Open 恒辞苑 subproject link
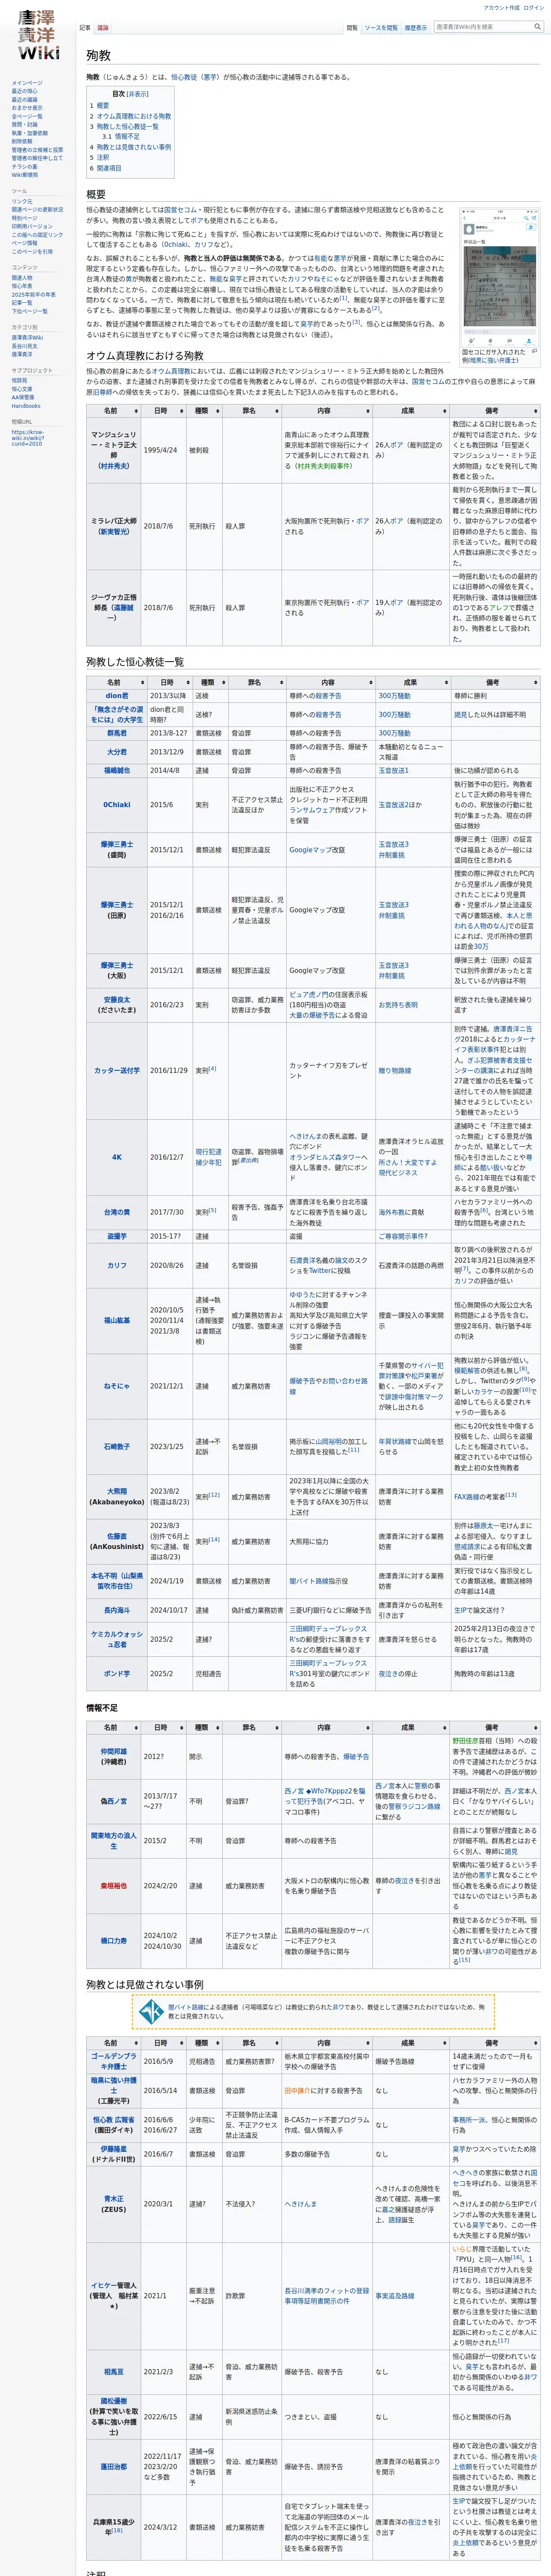Screen dimensions: 551x2576 pyautogui.click(x=19, y=380)
